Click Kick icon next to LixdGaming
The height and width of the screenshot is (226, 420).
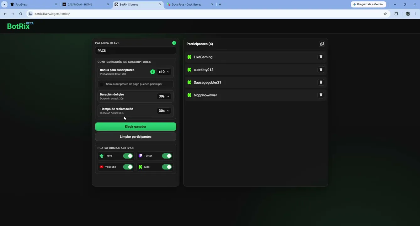[x=189, y=57]
